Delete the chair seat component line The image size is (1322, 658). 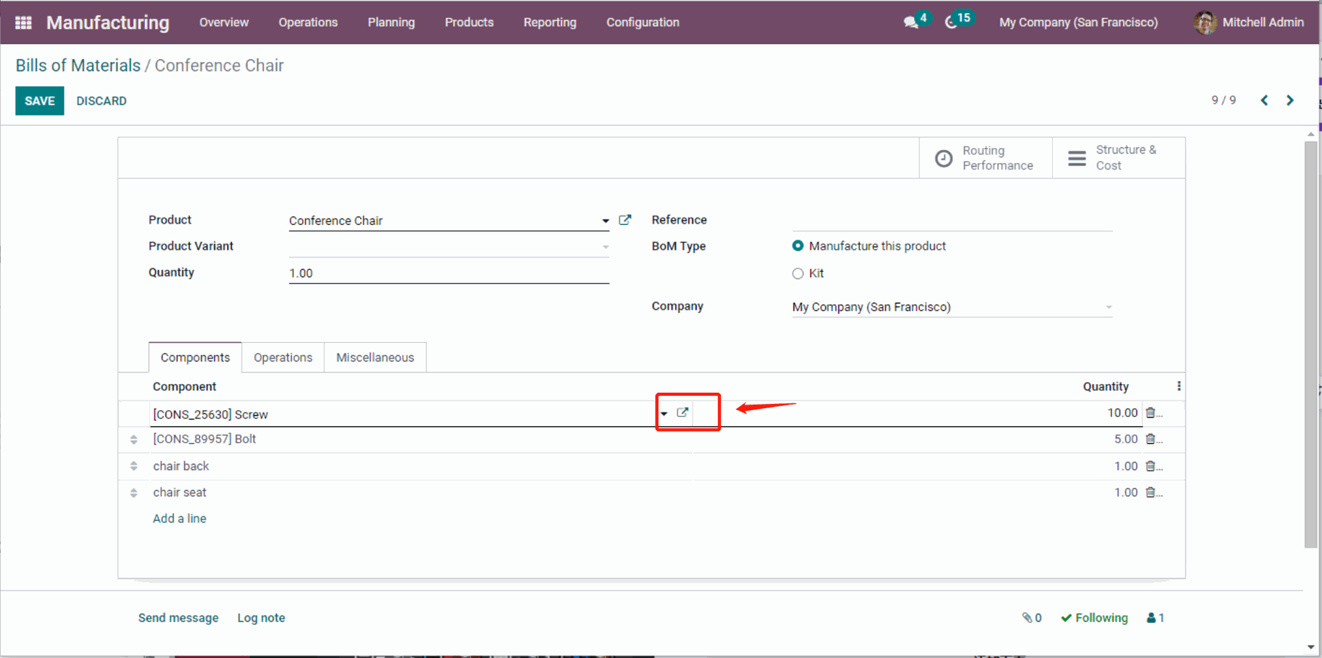pyautogui.click(x=1150, y=492)
